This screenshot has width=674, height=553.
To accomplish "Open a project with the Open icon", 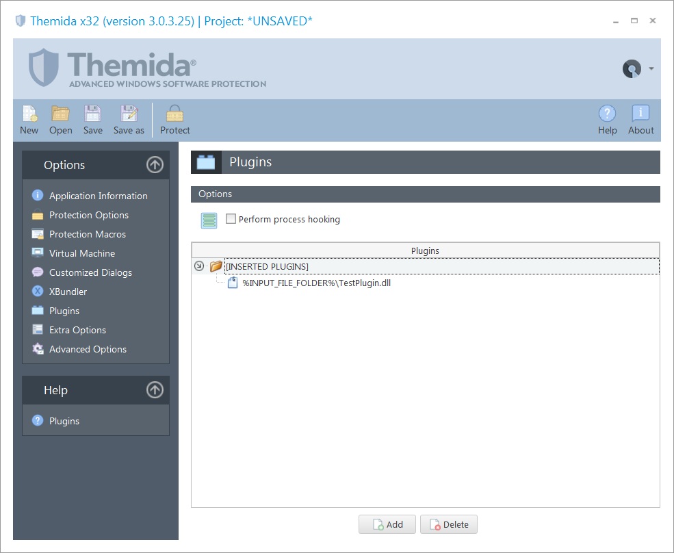I will tap(61, 114).
